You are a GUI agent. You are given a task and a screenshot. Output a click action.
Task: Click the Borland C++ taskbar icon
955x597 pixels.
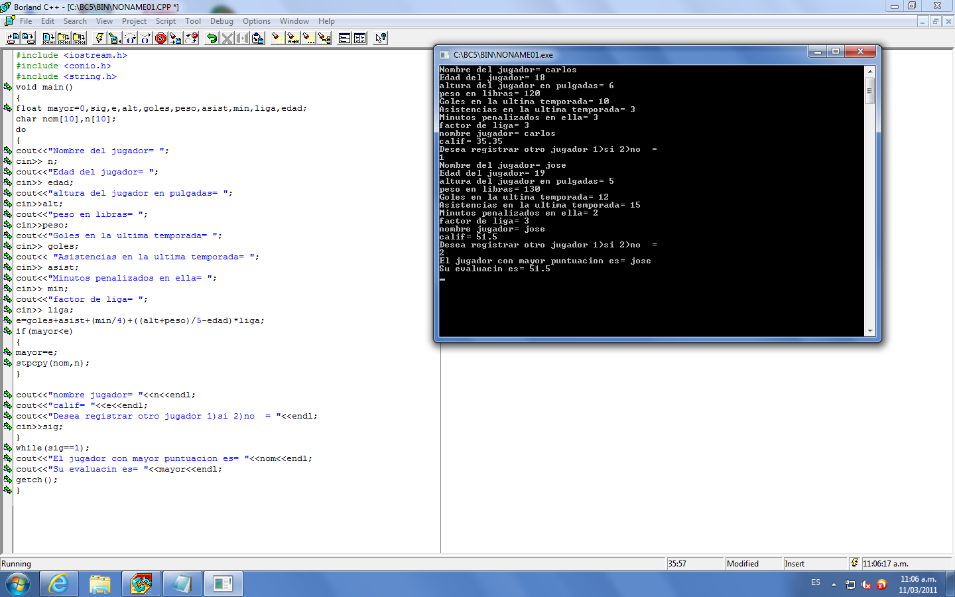[141, 584]
